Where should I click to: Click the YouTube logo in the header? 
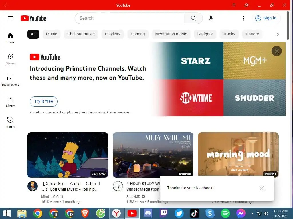33,18
